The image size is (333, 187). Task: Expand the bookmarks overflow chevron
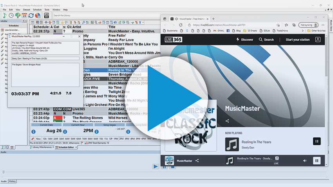(x=302, y=31)
